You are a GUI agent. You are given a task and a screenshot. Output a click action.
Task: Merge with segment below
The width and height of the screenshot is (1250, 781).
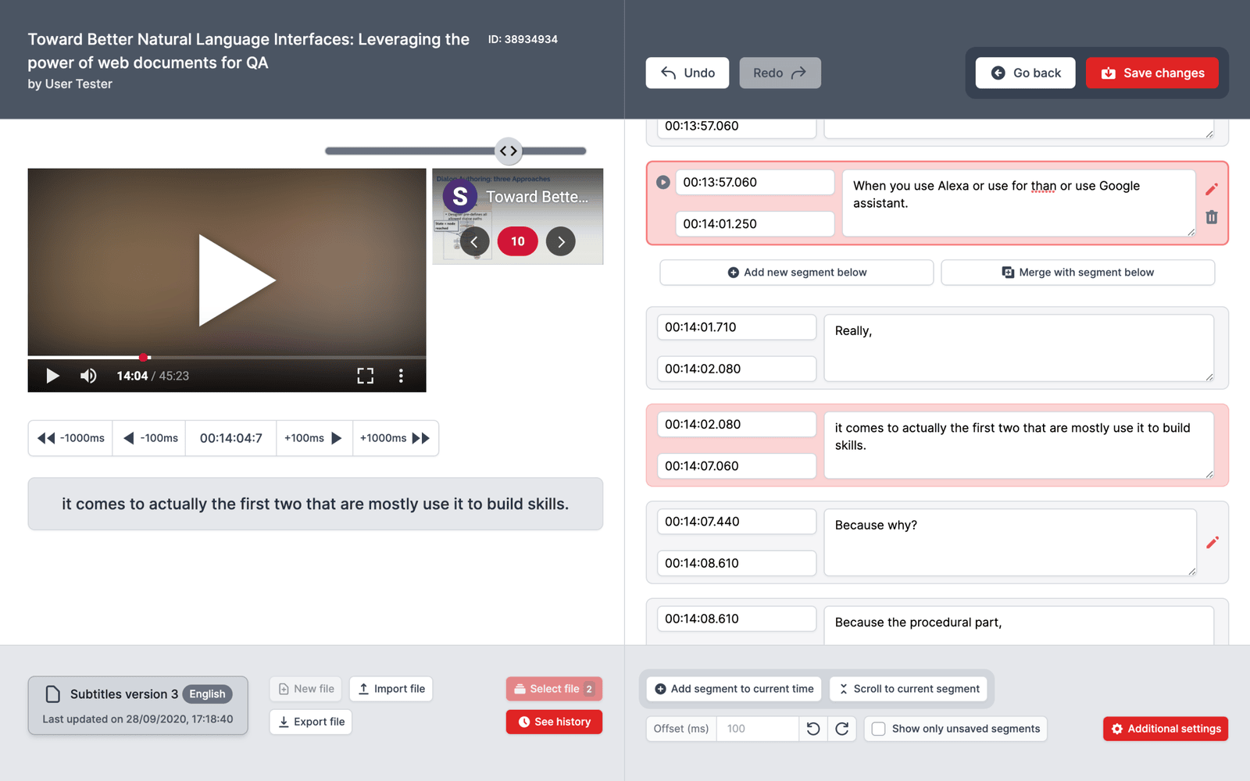click(1077, 272)
